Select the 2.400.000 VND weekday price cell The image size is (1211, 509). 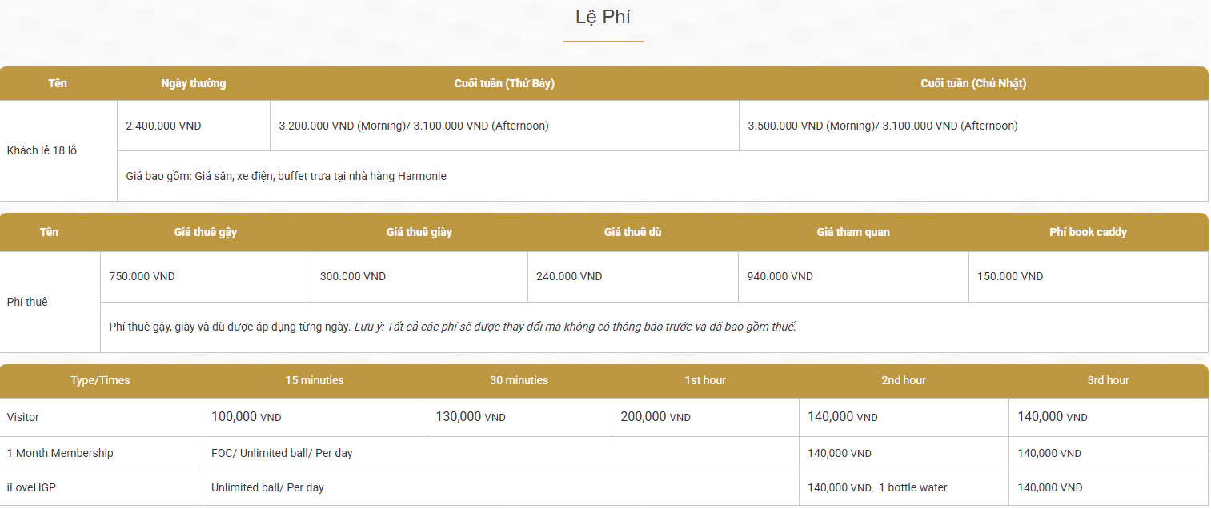pyautogui.click(x=164, y=126)
